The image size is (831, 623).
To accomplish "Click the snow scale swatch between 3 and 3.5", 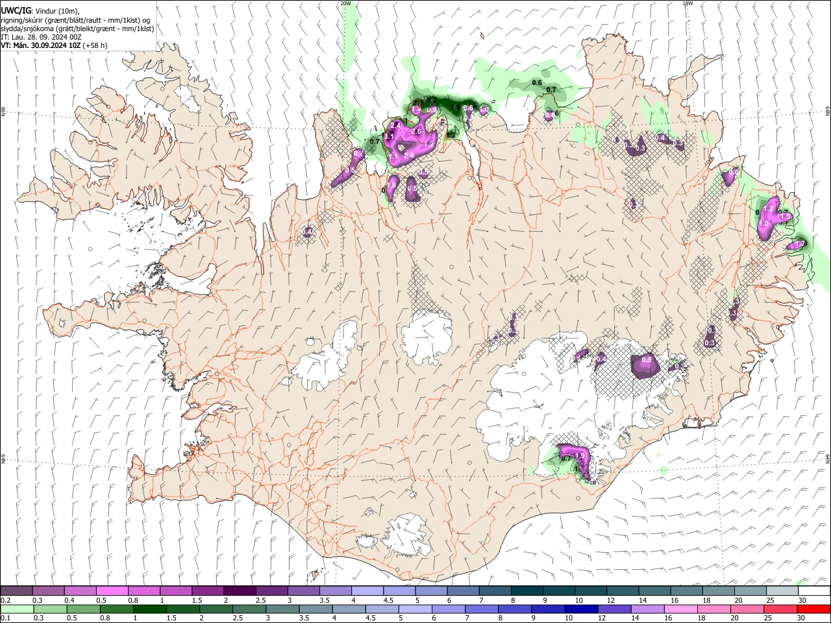I will 303,591.
